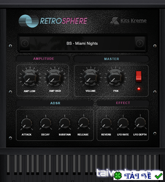Image resolution: width=165 pixels, height=182 pixels.
Task: Click the AMP LOW label
Action: (29, 91)
